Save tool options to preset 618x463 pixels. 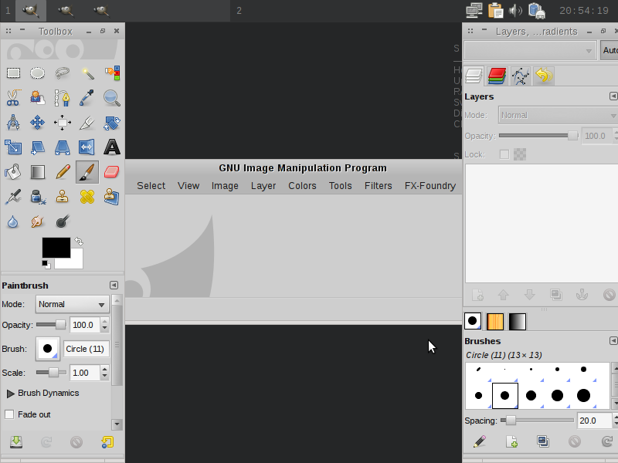point(16,442)
